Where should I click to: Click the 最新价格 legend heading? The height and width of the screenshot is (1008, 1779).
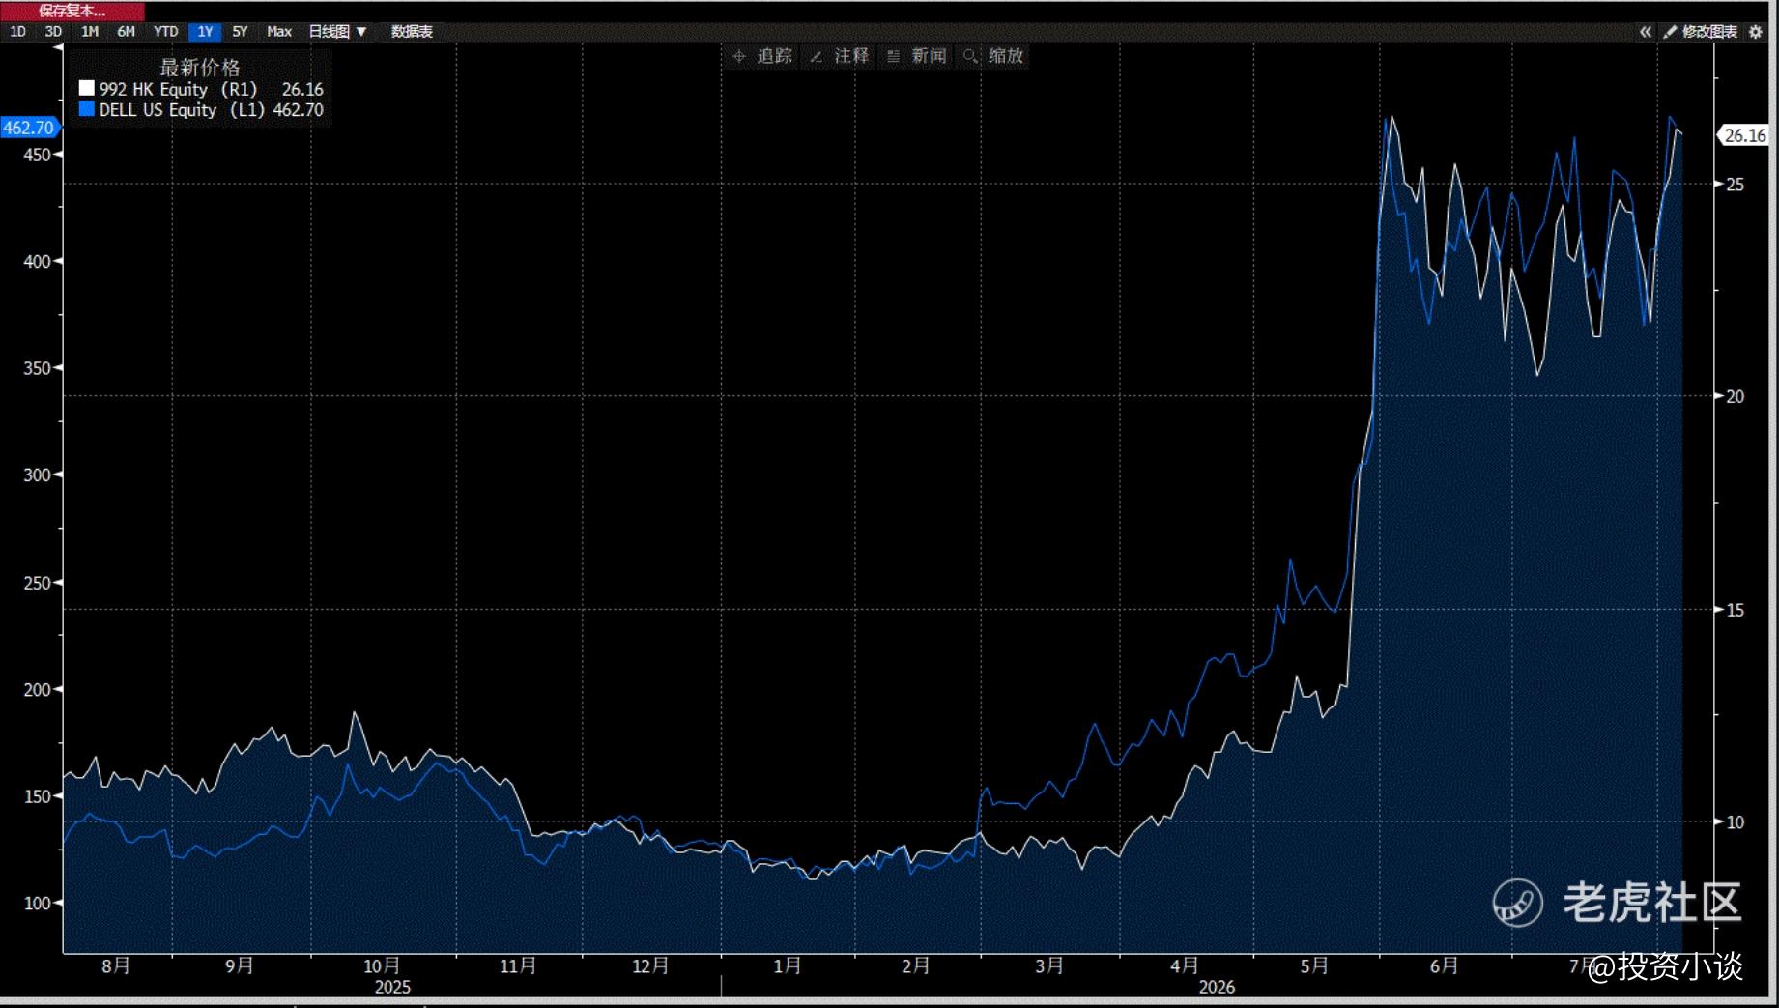click(x=200, y=68)
